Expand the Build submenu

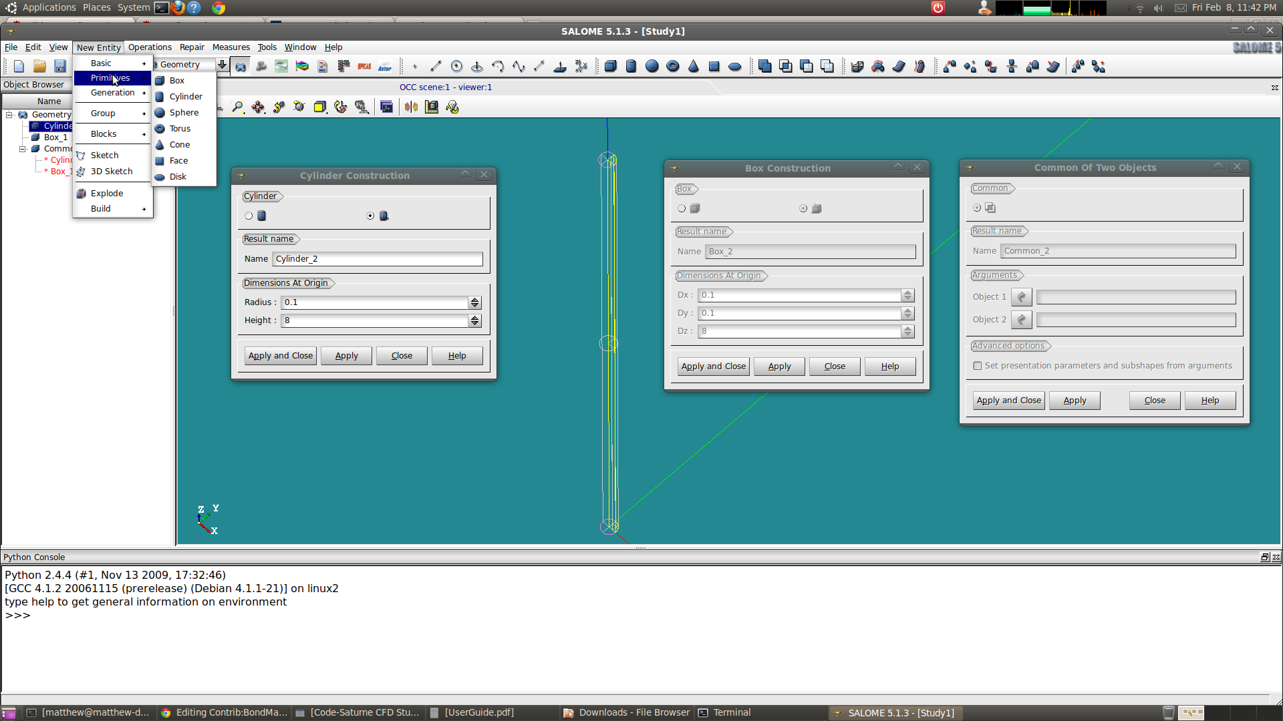point(112,209)
